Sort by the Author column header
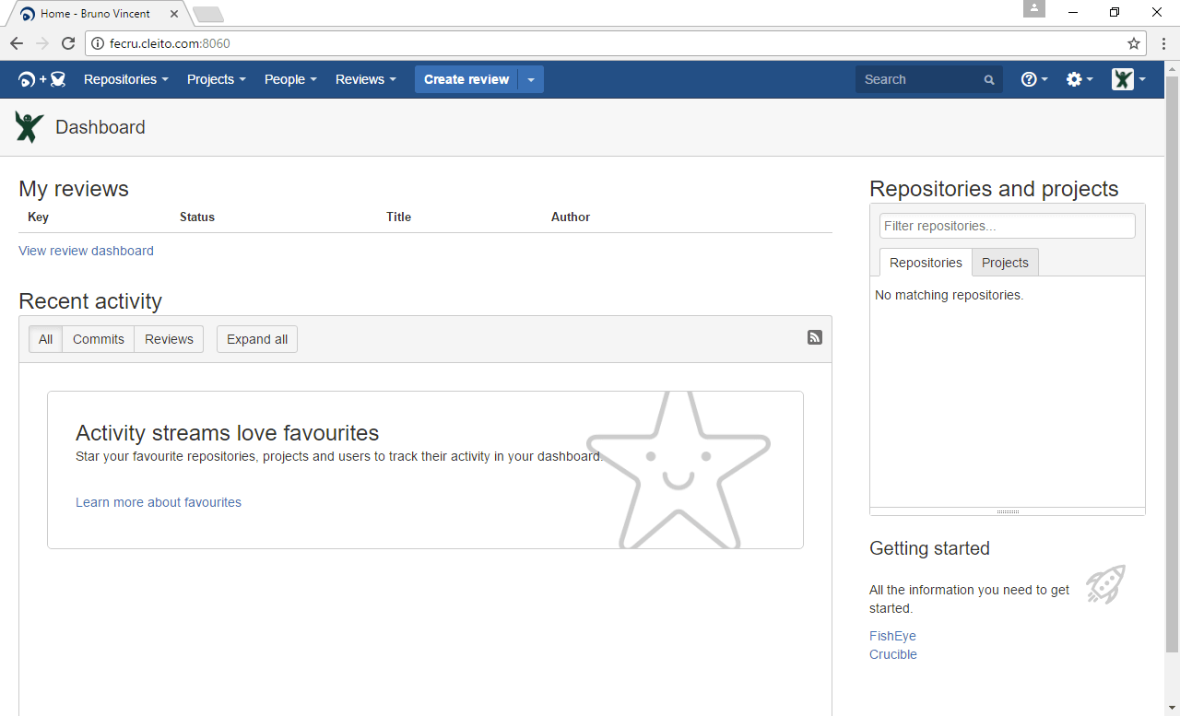1180x716 pixels. coord(571,217)
